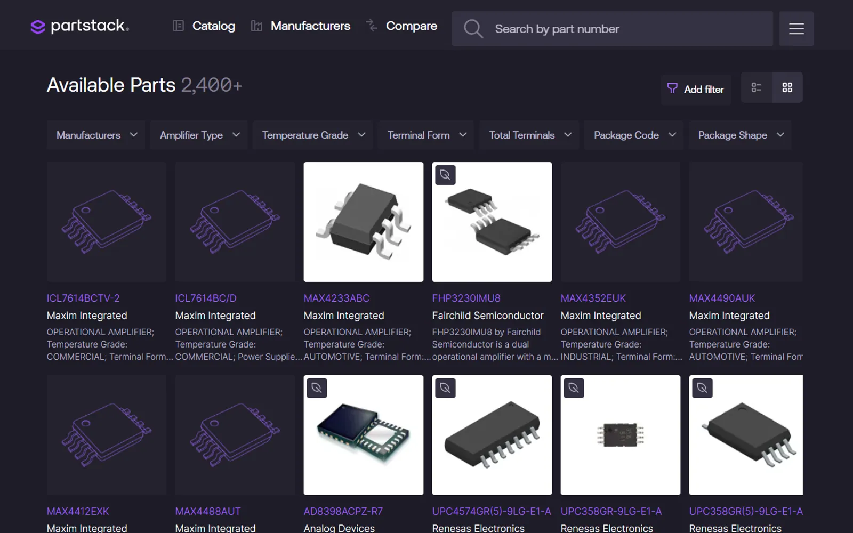The width and height of the screenshot is (853, 533).
Task: Open the Manufacturers filter dropdown
Action: (x=96, y=135)
